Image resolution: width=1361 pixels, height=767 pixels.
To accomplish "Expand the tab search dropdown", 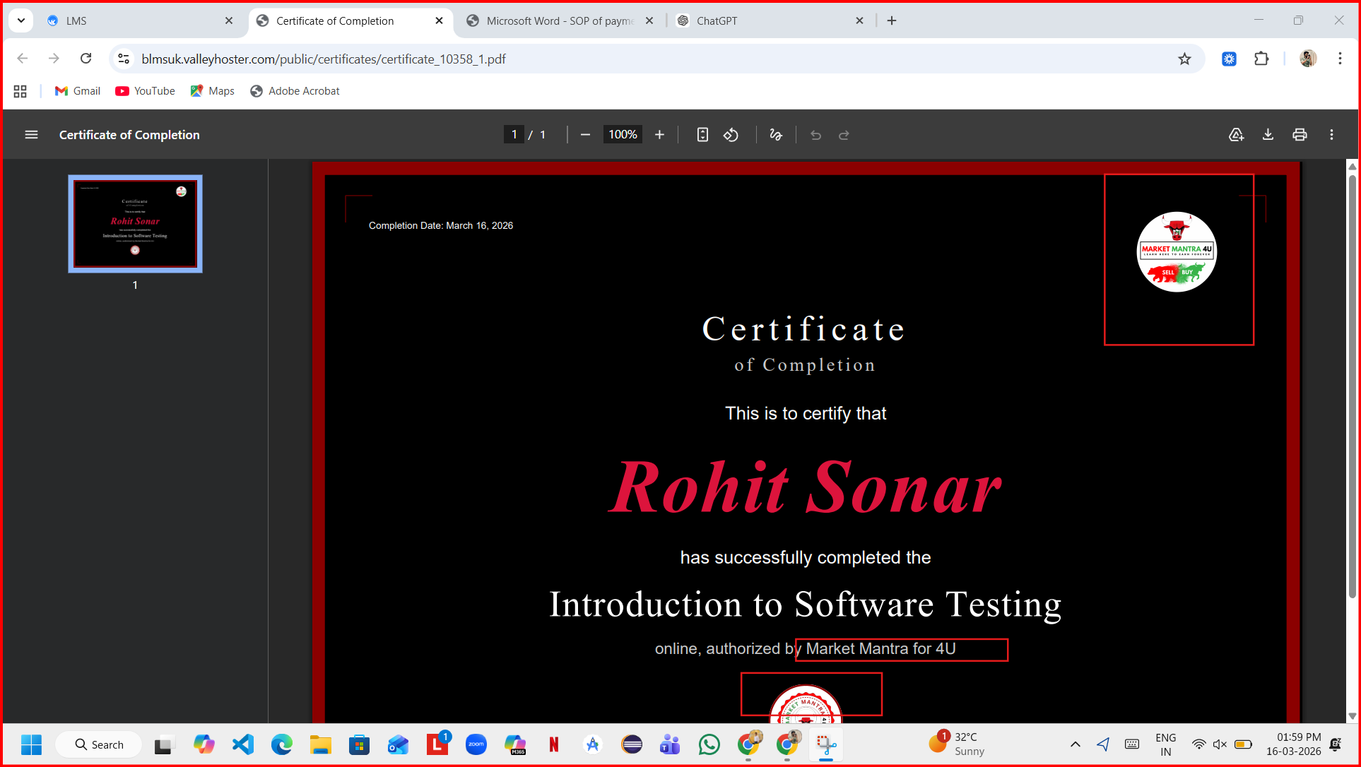I will point(21,20).
